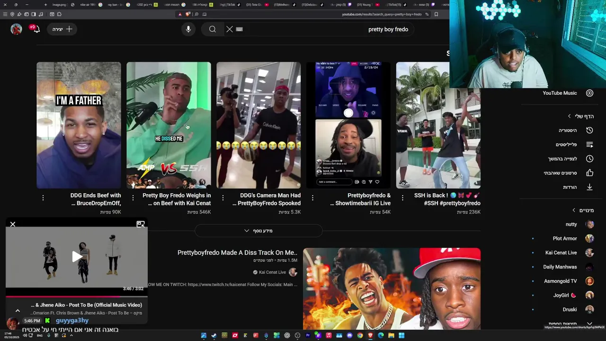Close the mini player
The height and width of the screenshot is (341, 606).
click(13, 224)
